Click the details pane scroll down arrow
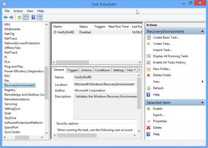The width and height of the screenshot is (208, 148). point(139,131)
